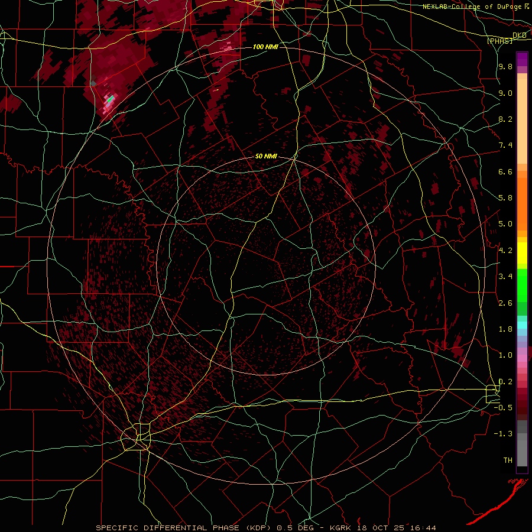This screenshot has width=532, height=532.
Task: Select the 7.4 scale value
Action: [x=505, y=145]
